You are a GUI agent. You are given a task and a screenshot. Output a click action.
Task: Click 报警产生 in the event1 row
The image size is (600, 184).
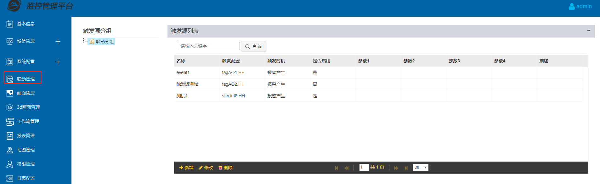276,72
